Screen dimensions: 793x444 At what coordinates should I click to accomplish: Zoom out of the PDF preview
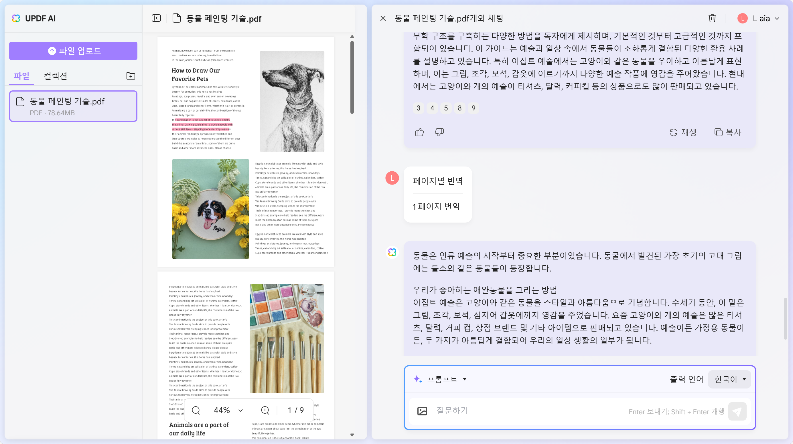click(196, 410)
